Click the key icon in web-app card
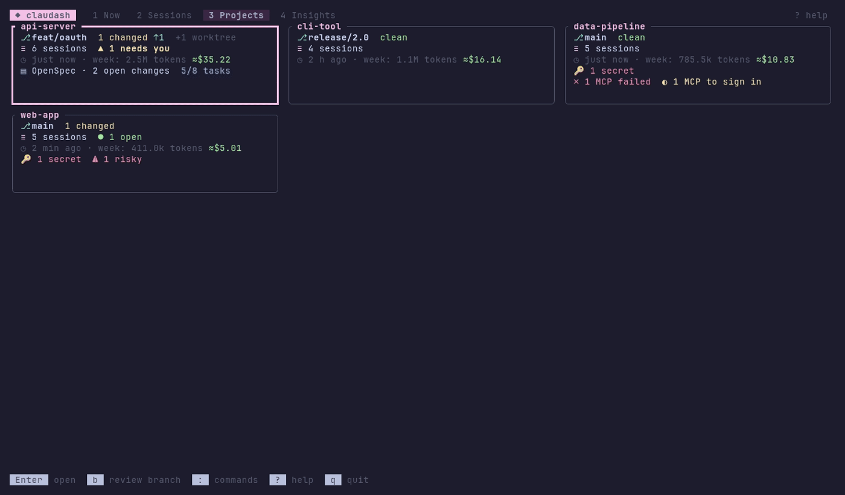The height and width of the screenshot is (495, 845). pos(26,159)
